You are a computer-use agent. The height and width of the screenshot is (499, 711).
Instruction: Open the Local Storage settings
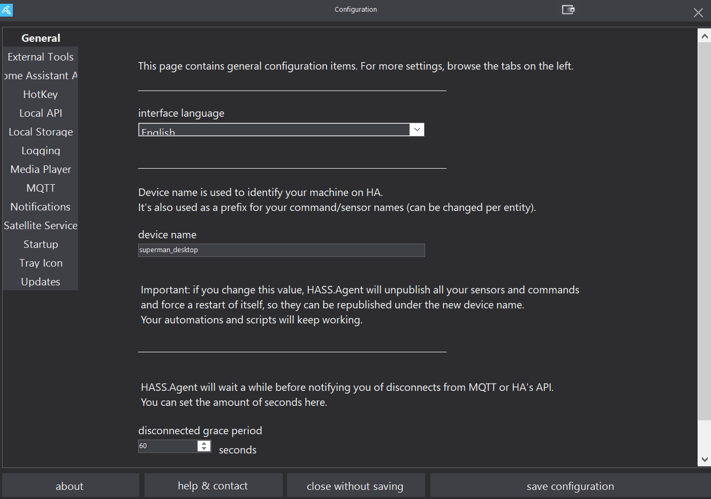click(41, 131)
